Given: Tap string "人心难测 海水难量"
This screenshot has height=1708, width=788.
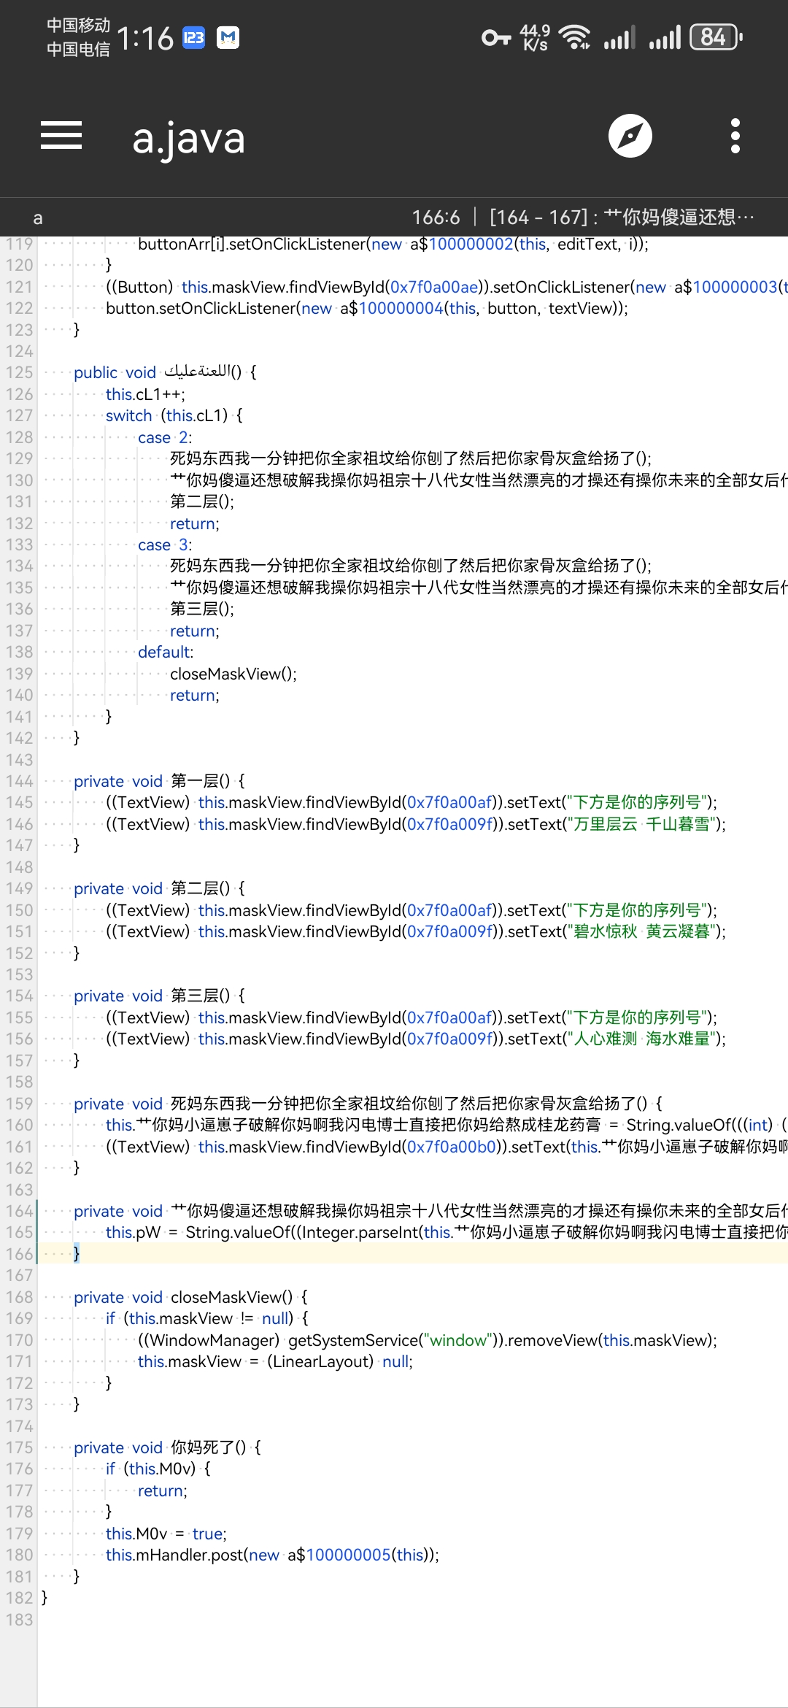Looking at the screenshot, I should click(x=642, y=1039).
